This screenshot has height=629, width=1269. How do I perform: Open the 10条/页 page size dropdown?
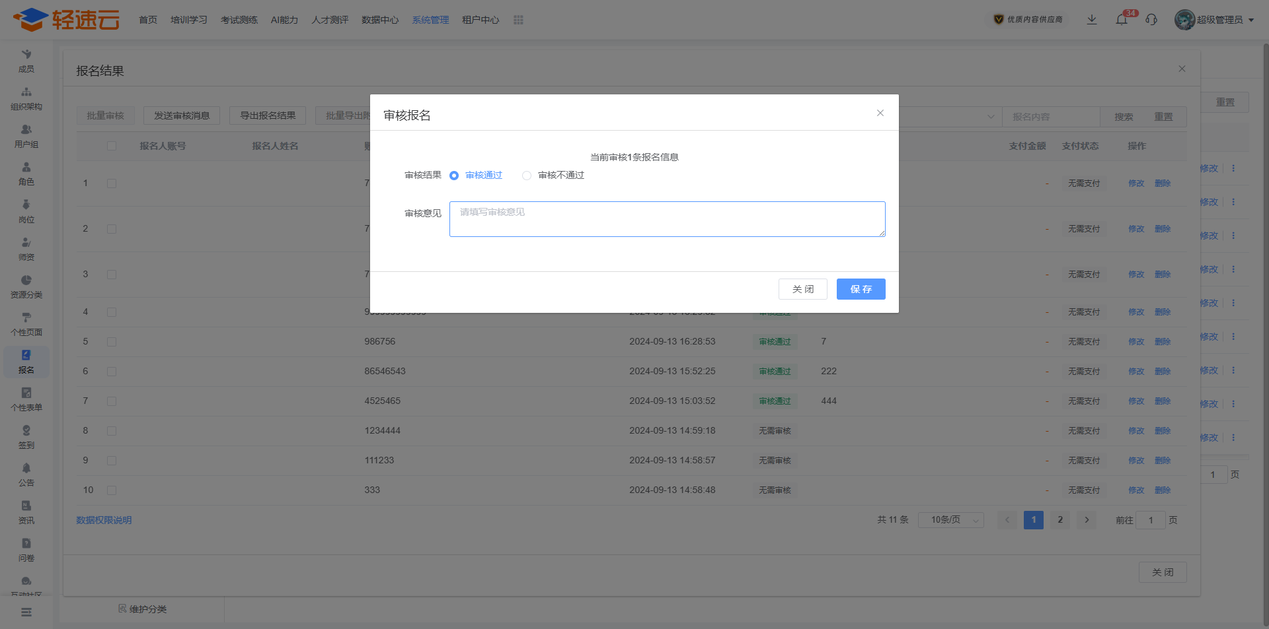pos(951,520)
